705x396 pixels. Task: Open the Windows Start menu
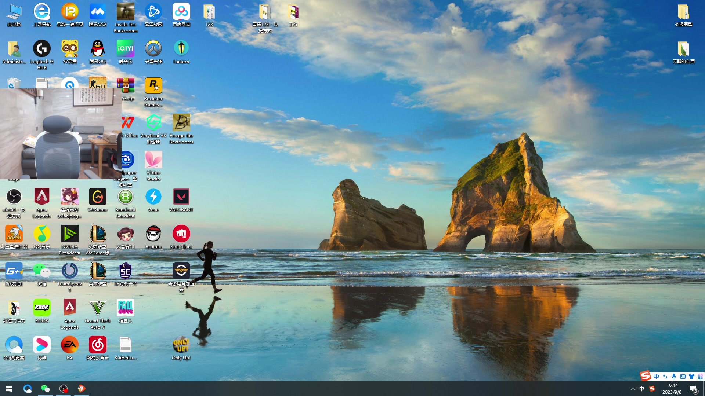(9, 389)
